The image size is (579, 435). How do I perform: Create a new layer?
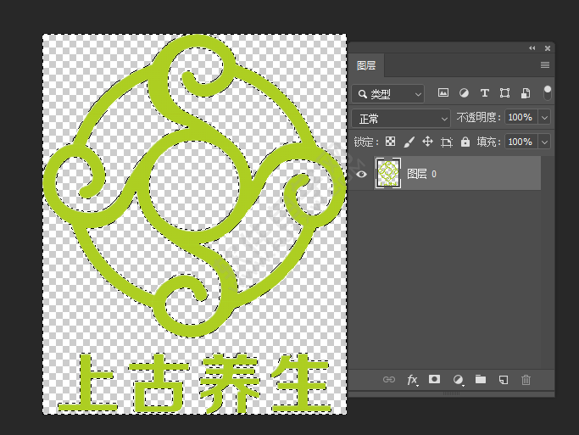coord(504,380)
